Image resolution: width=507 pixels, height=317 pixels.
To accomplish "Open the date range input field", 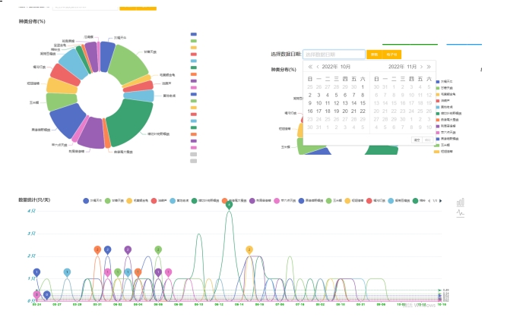I will tap(334, 55).
